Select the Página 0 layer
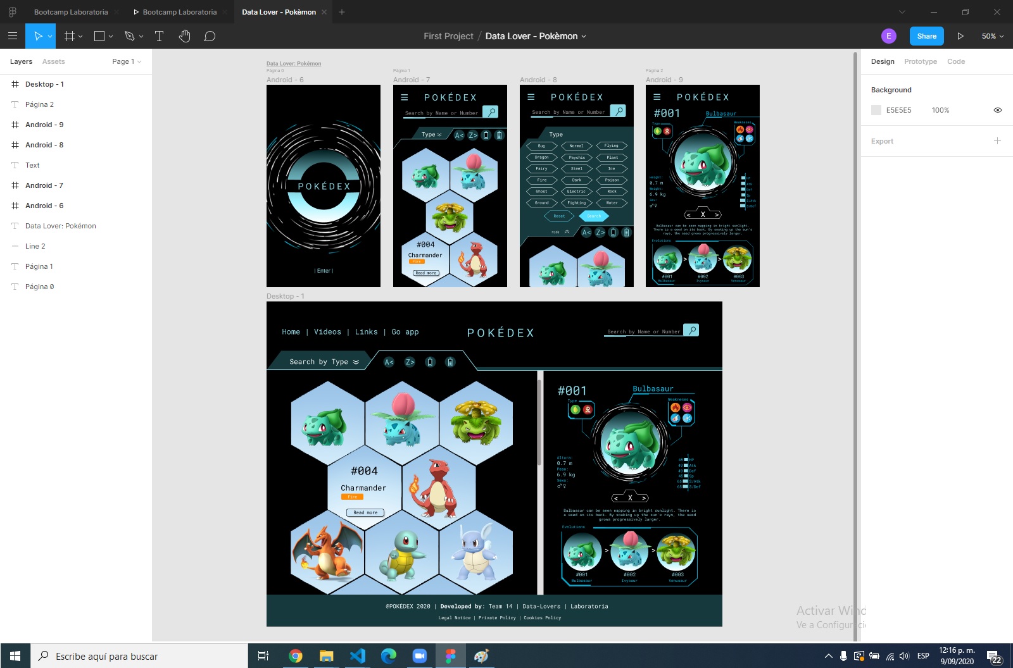 click(76, 287)
